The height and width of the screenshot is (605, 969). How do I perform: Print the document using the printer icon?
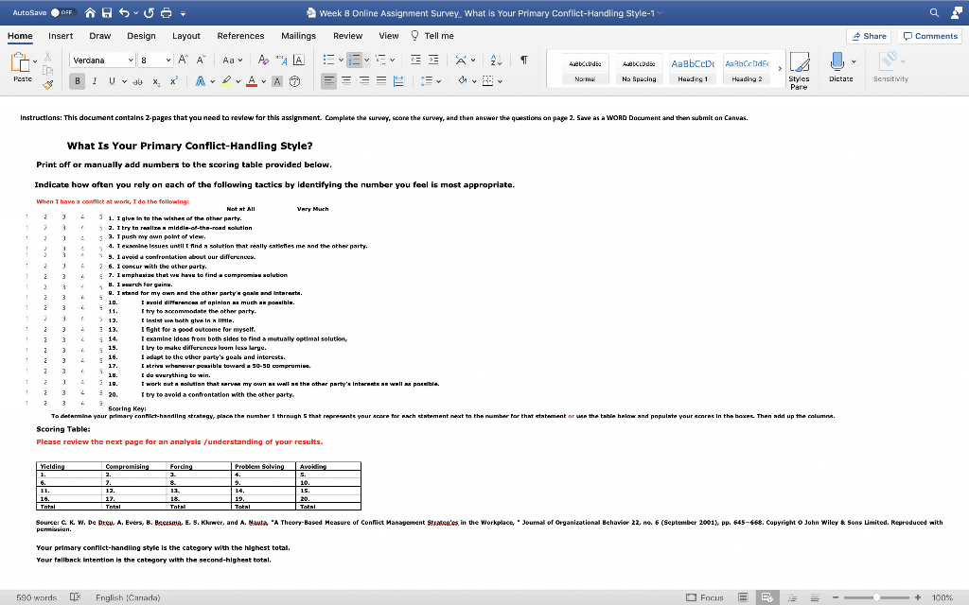click(x=167, y=12)
